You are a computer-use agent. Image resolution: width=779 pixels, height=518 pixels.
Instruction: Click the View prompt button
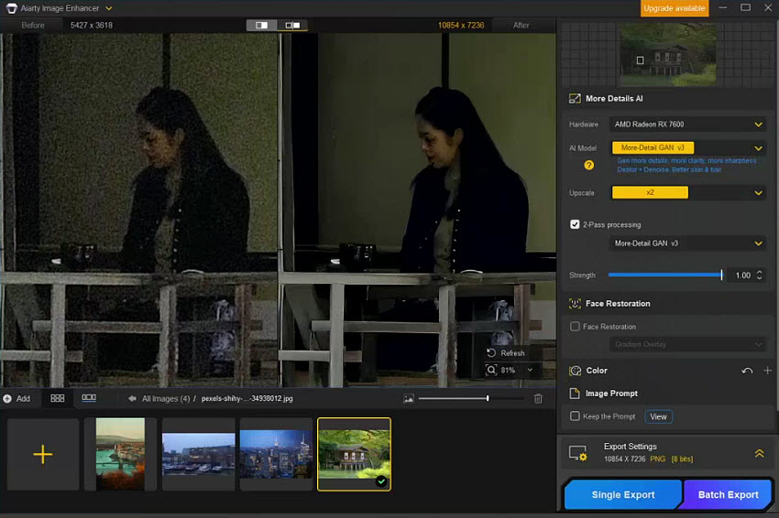pos(658,416)
